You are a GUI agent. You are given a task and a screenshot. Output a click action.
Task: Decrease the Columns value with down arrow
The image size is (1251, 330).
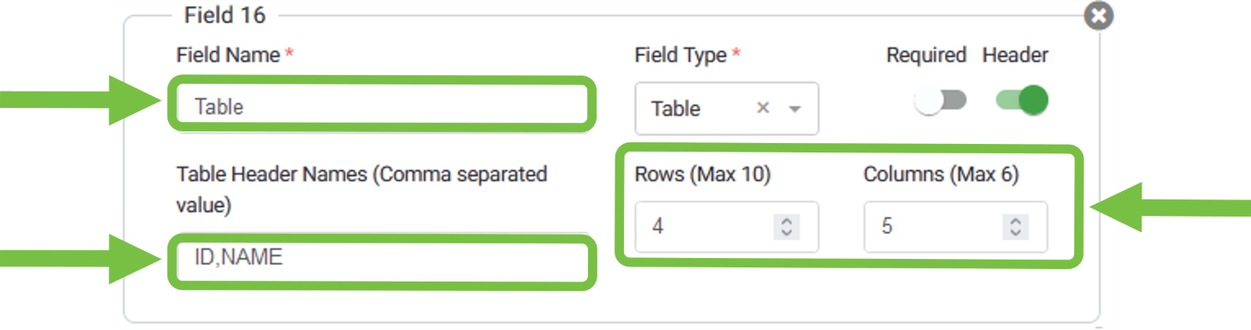point(1015,232)
